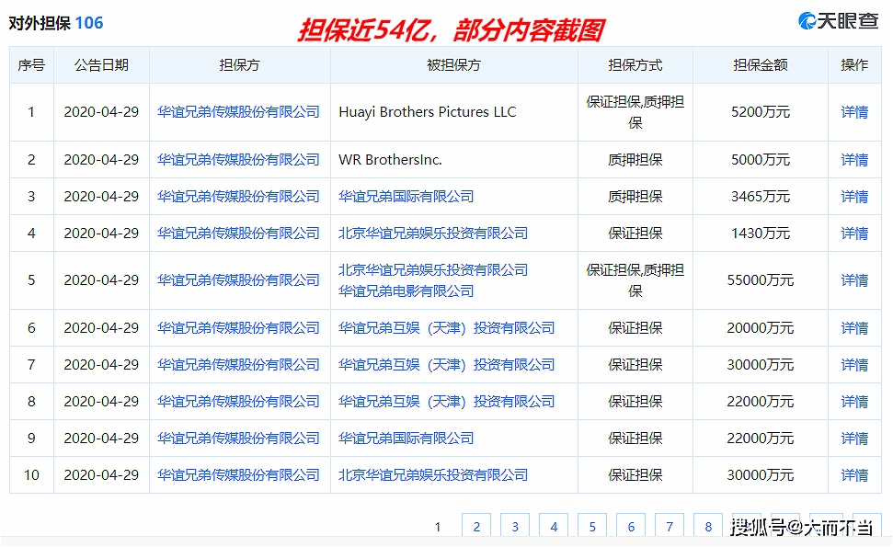Select the 3465万元 amount cell

point(761,197)
